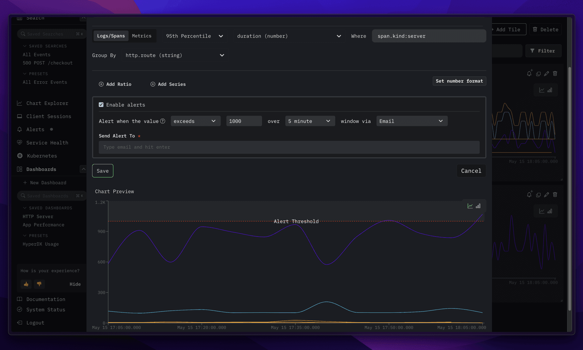Uncheck the Enable alerts checkbox
The width and height of the screenshot is (583, 350).
tap(101, 105)
